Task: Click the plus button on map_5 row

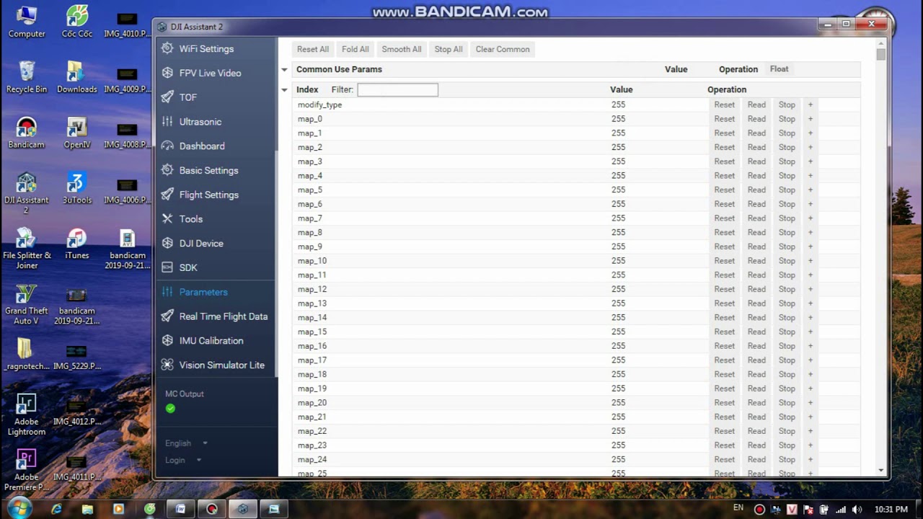Action: tap(810, 190)
